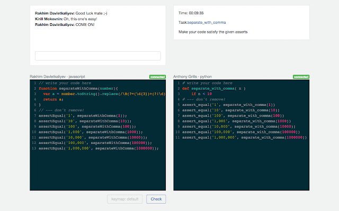The width and height of the screenshot is (339, 211).
Task: Click the 'Anthony Grills - python' editor label
Action: point(192,76)
